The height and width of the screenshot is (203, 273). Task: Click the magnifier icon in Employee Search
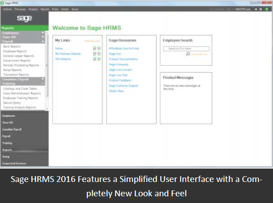[x=188, y=54]
